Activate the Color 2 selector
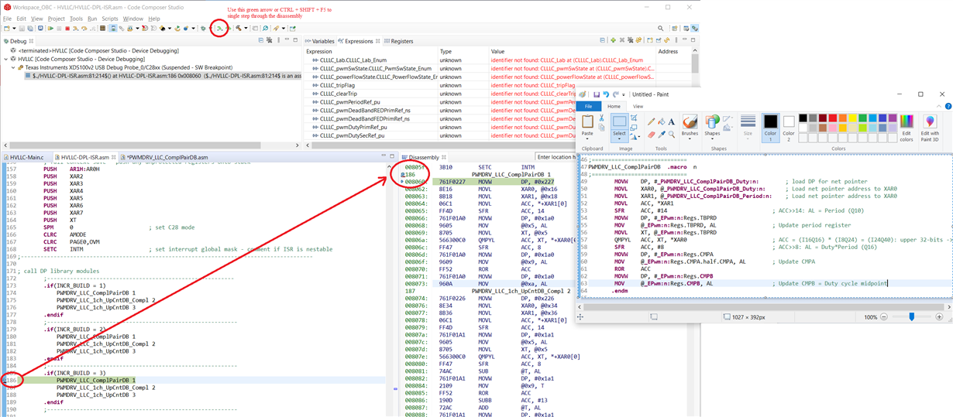The width and height of the screenshot is (953, 417). coord(789,126)
